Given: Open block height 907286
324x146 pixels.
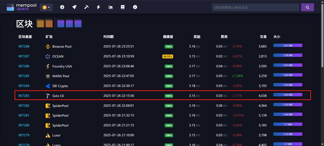Looking at the screenshot, I should tap(24, 66).
